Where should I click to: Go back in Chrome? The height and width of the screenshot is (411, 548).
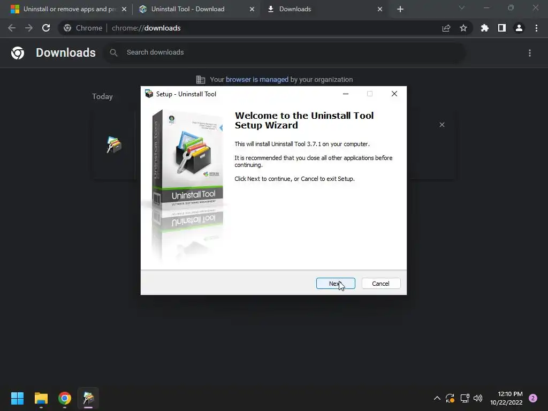12,28
